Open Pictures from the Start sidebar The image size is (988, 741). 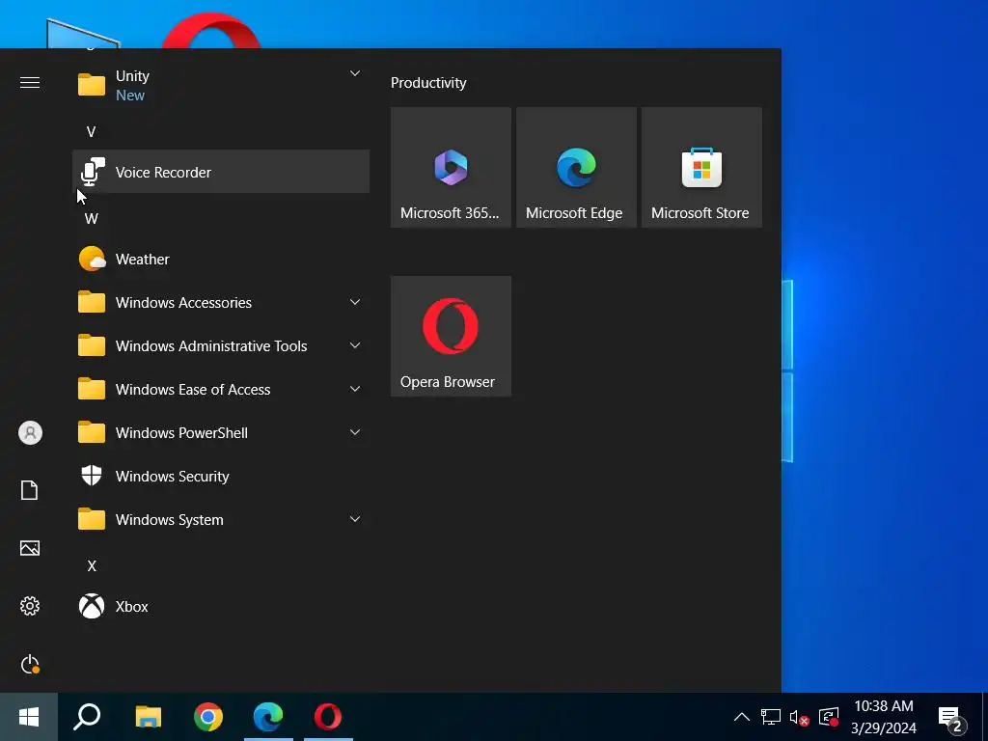pos(30,548)
